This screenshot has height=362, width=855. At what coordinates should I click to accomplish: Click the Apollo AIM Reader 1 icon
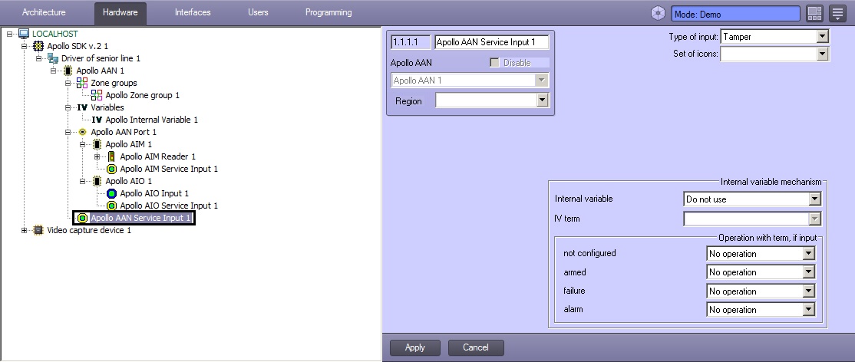tap(111, 156)
